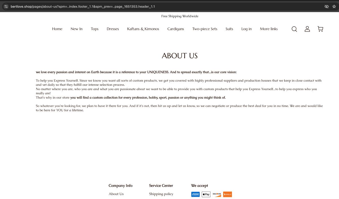Open the shopping cart icon

pos(320,29)
